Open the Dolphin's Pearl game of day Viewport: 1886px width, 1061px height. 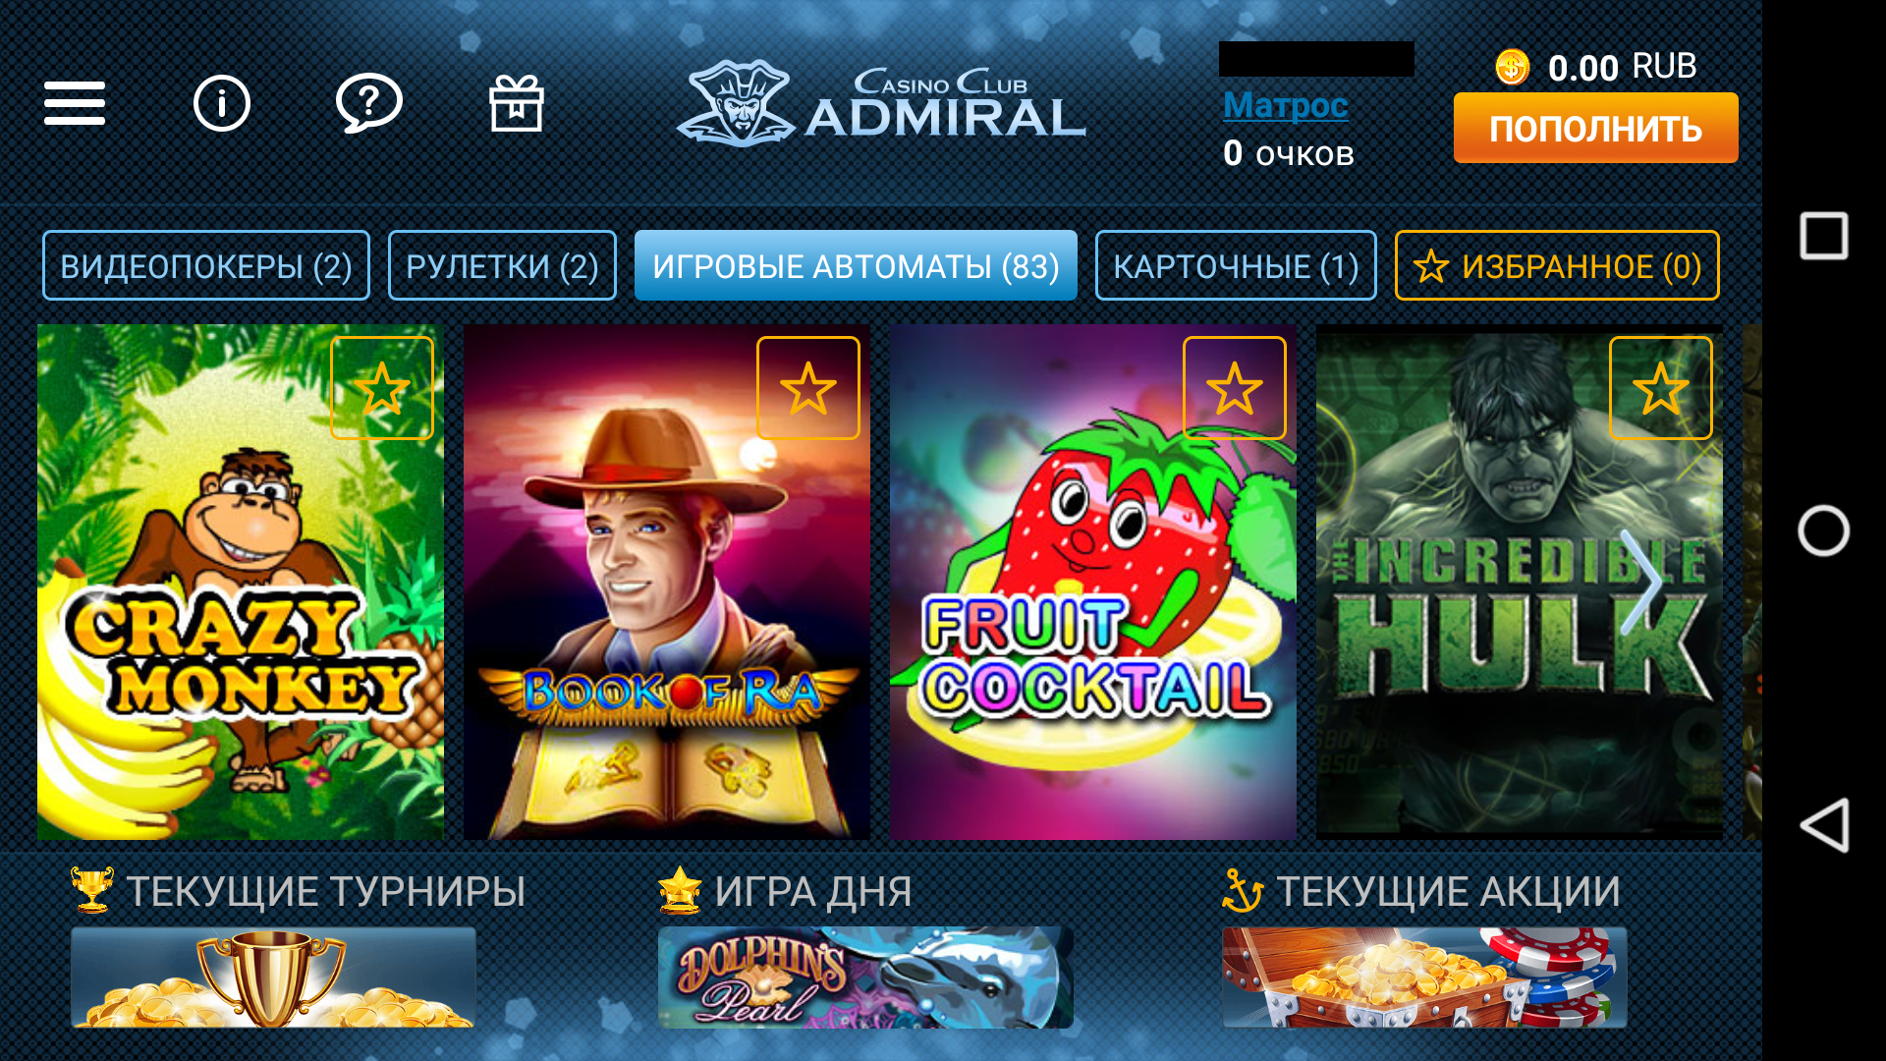point(865,977)
